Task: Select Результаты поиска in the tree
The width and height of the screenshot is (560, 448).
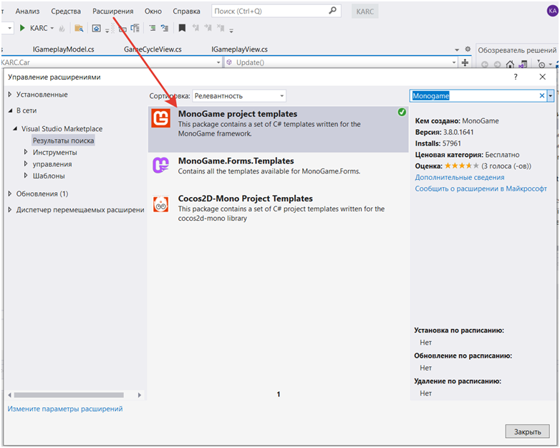Action: point(63,140)
